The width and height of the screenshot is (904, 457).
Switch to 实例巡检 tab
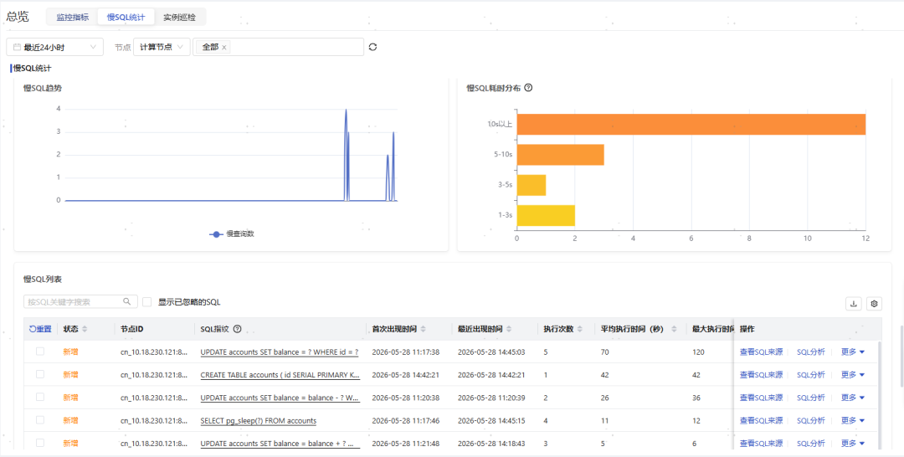pyautogui.click(x=179, y=17)
